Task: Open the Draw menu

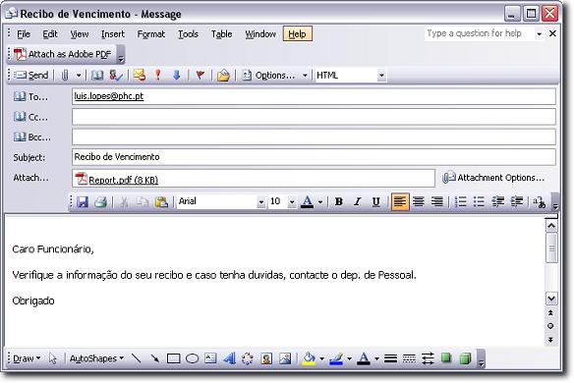Action: [27, 358]
